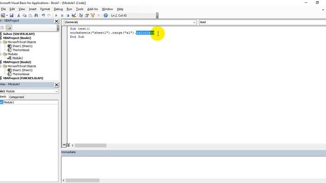Click the Toolbox icon in toolbar
326x183 pixels.
pyautogui.click(x=98, y=15)
